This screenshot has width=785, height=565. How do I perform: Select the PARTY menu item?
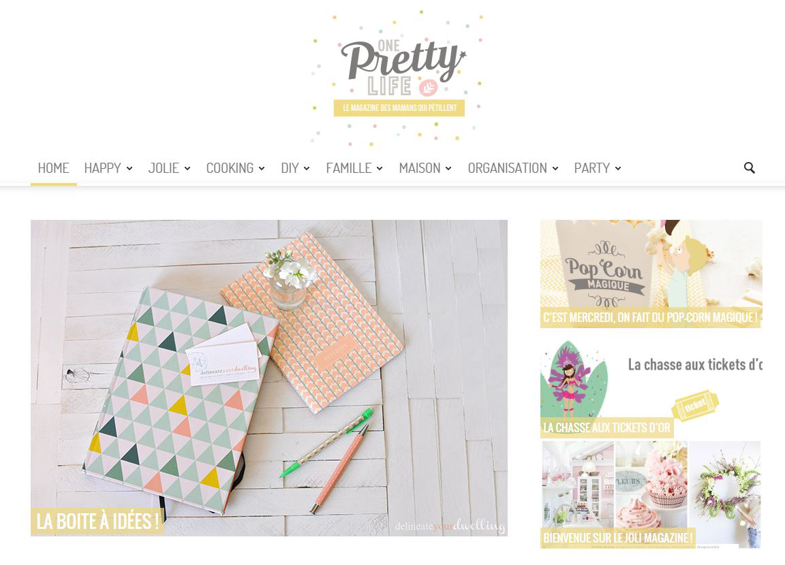coord(591,168)
